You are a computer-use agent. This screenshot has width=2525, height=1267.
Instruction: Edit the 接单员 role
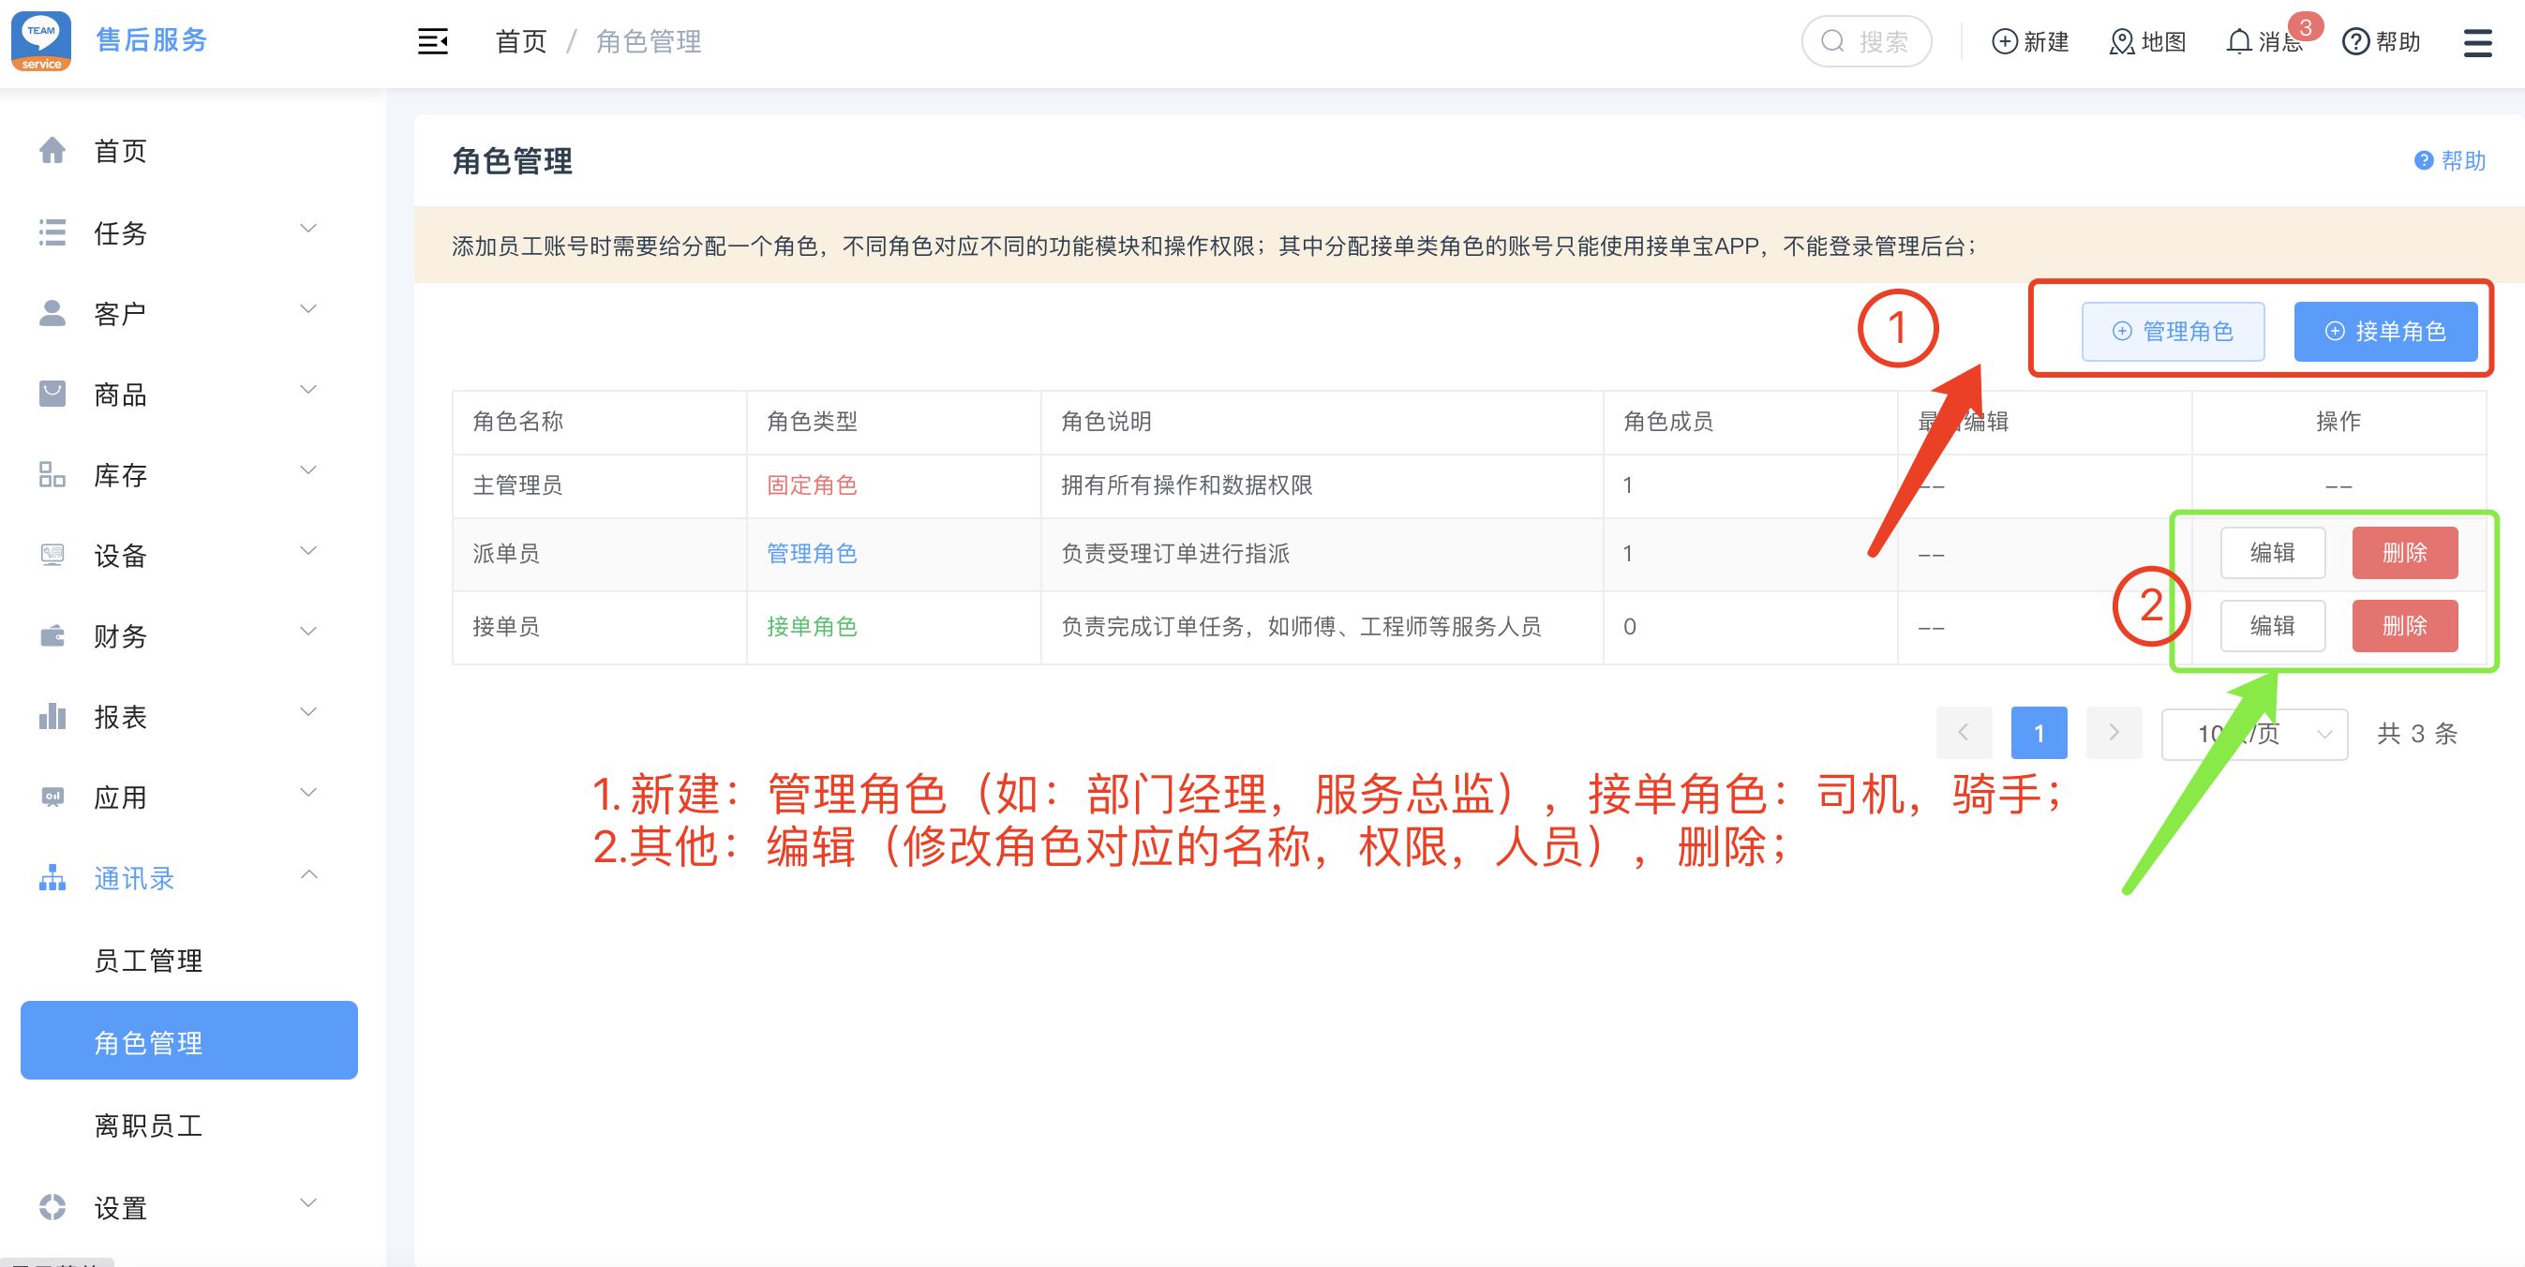[2271, 625]
